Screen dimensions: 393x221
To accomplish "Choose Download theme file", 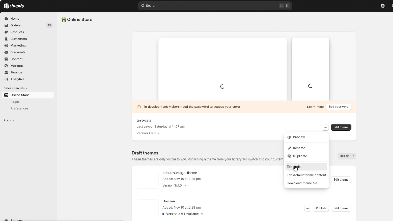I will [306, 183].
